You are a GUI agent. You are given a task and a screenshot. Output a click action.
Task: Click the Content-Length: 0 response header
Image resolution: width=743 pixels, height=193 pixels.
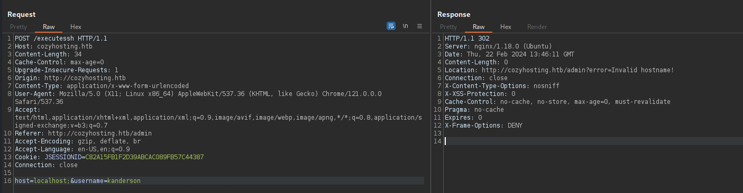(476, 62)
